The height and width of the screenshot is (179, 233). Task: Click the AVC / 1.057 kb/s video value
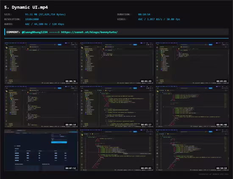pos(159,19)
